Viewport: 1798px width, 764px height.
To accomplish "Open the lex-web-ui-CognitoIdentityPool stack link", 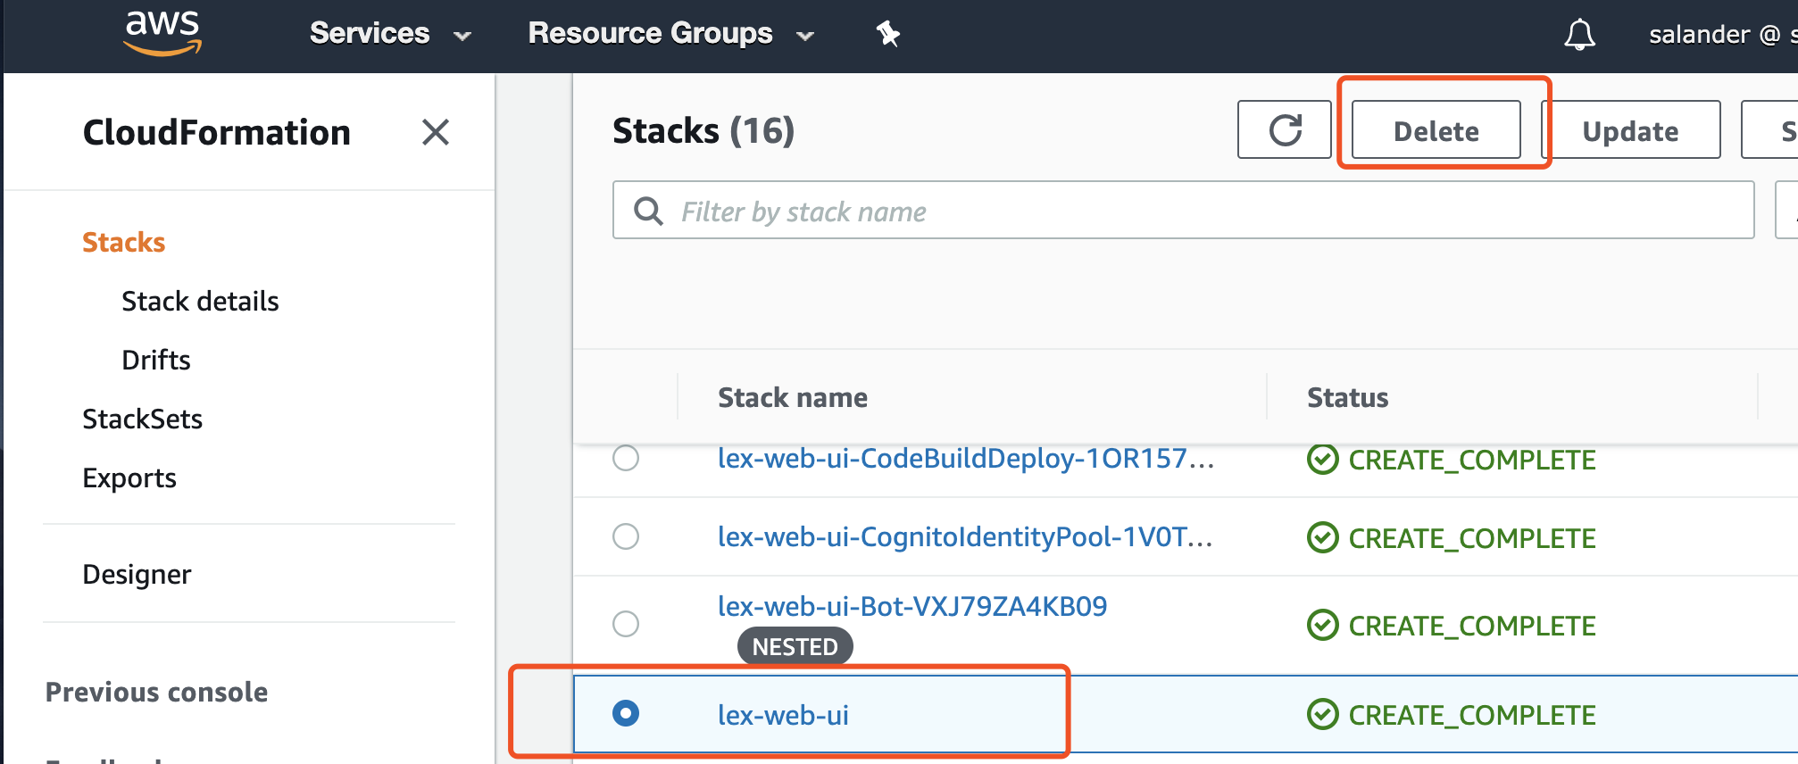I will coord(965,536).
